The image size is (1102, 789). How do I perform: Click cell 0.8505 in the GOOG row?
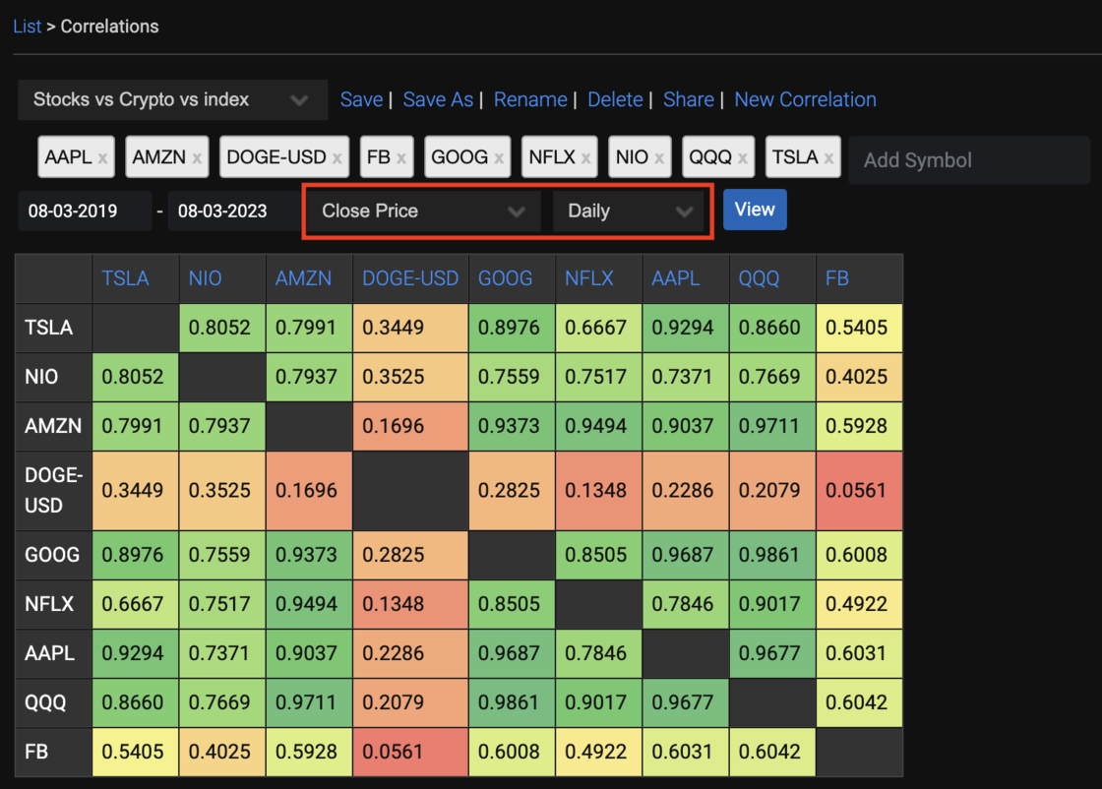pos(599,555)
